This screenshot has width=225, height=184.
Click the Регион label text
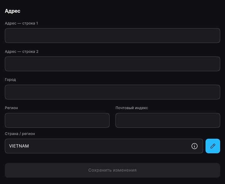pos(12,108)
